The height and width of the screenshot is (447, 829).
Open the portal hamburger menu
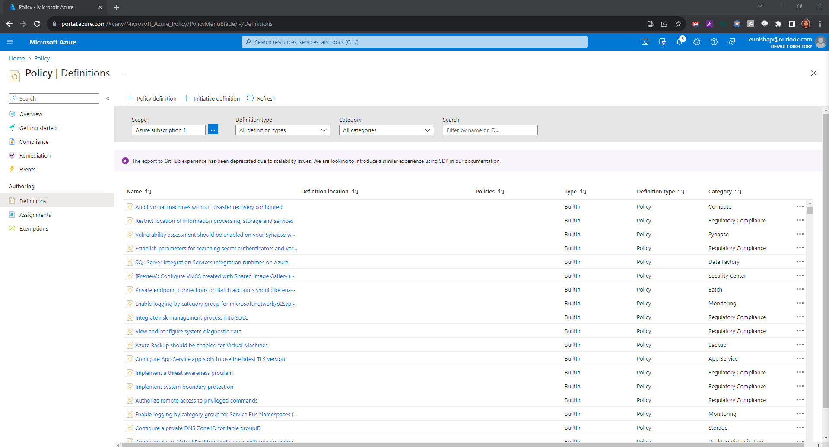tap(10, 42)
